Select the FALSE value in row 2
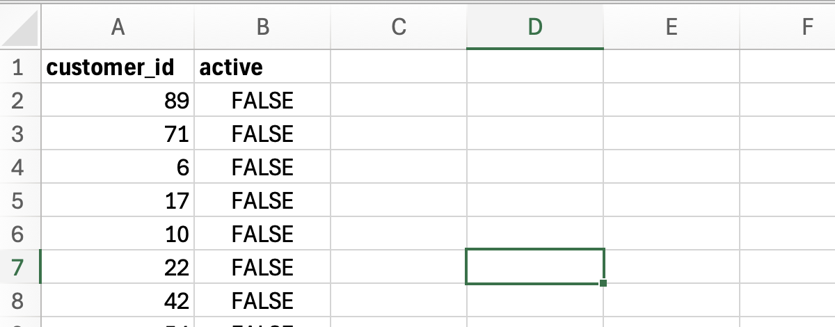 pyautogui.click(x=262, y=101)
